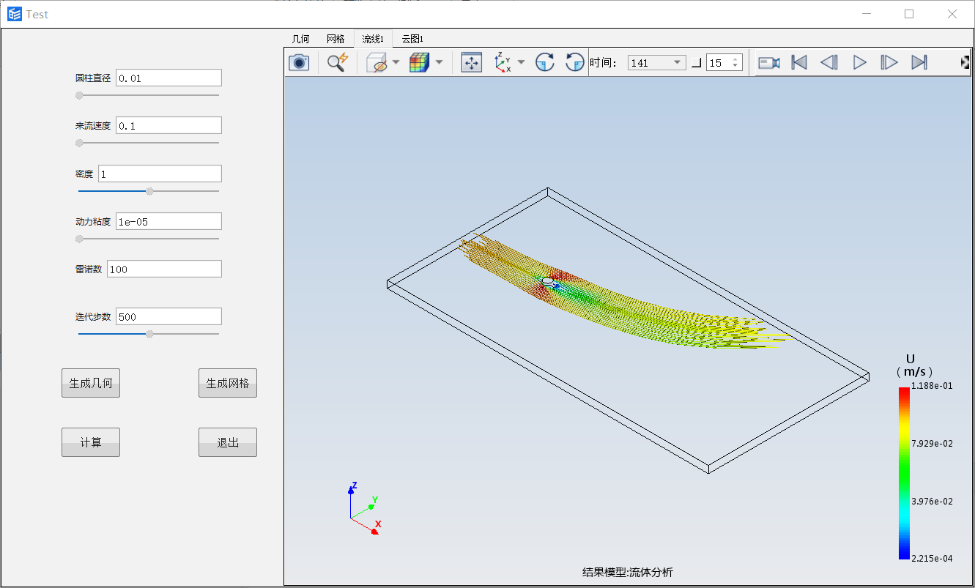Click the legend minimum value 2.215e-04
This screenshot has height=588, width=975.
(x=932, y=559)
